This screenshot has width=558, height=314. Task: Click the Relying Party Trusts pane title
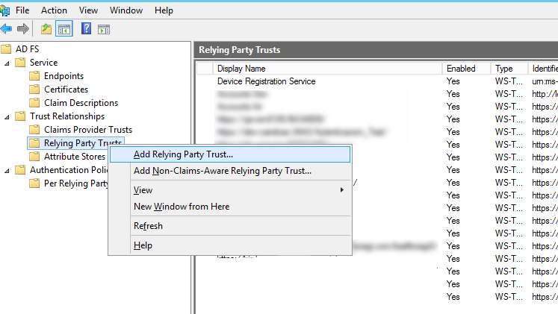(240, 50)
